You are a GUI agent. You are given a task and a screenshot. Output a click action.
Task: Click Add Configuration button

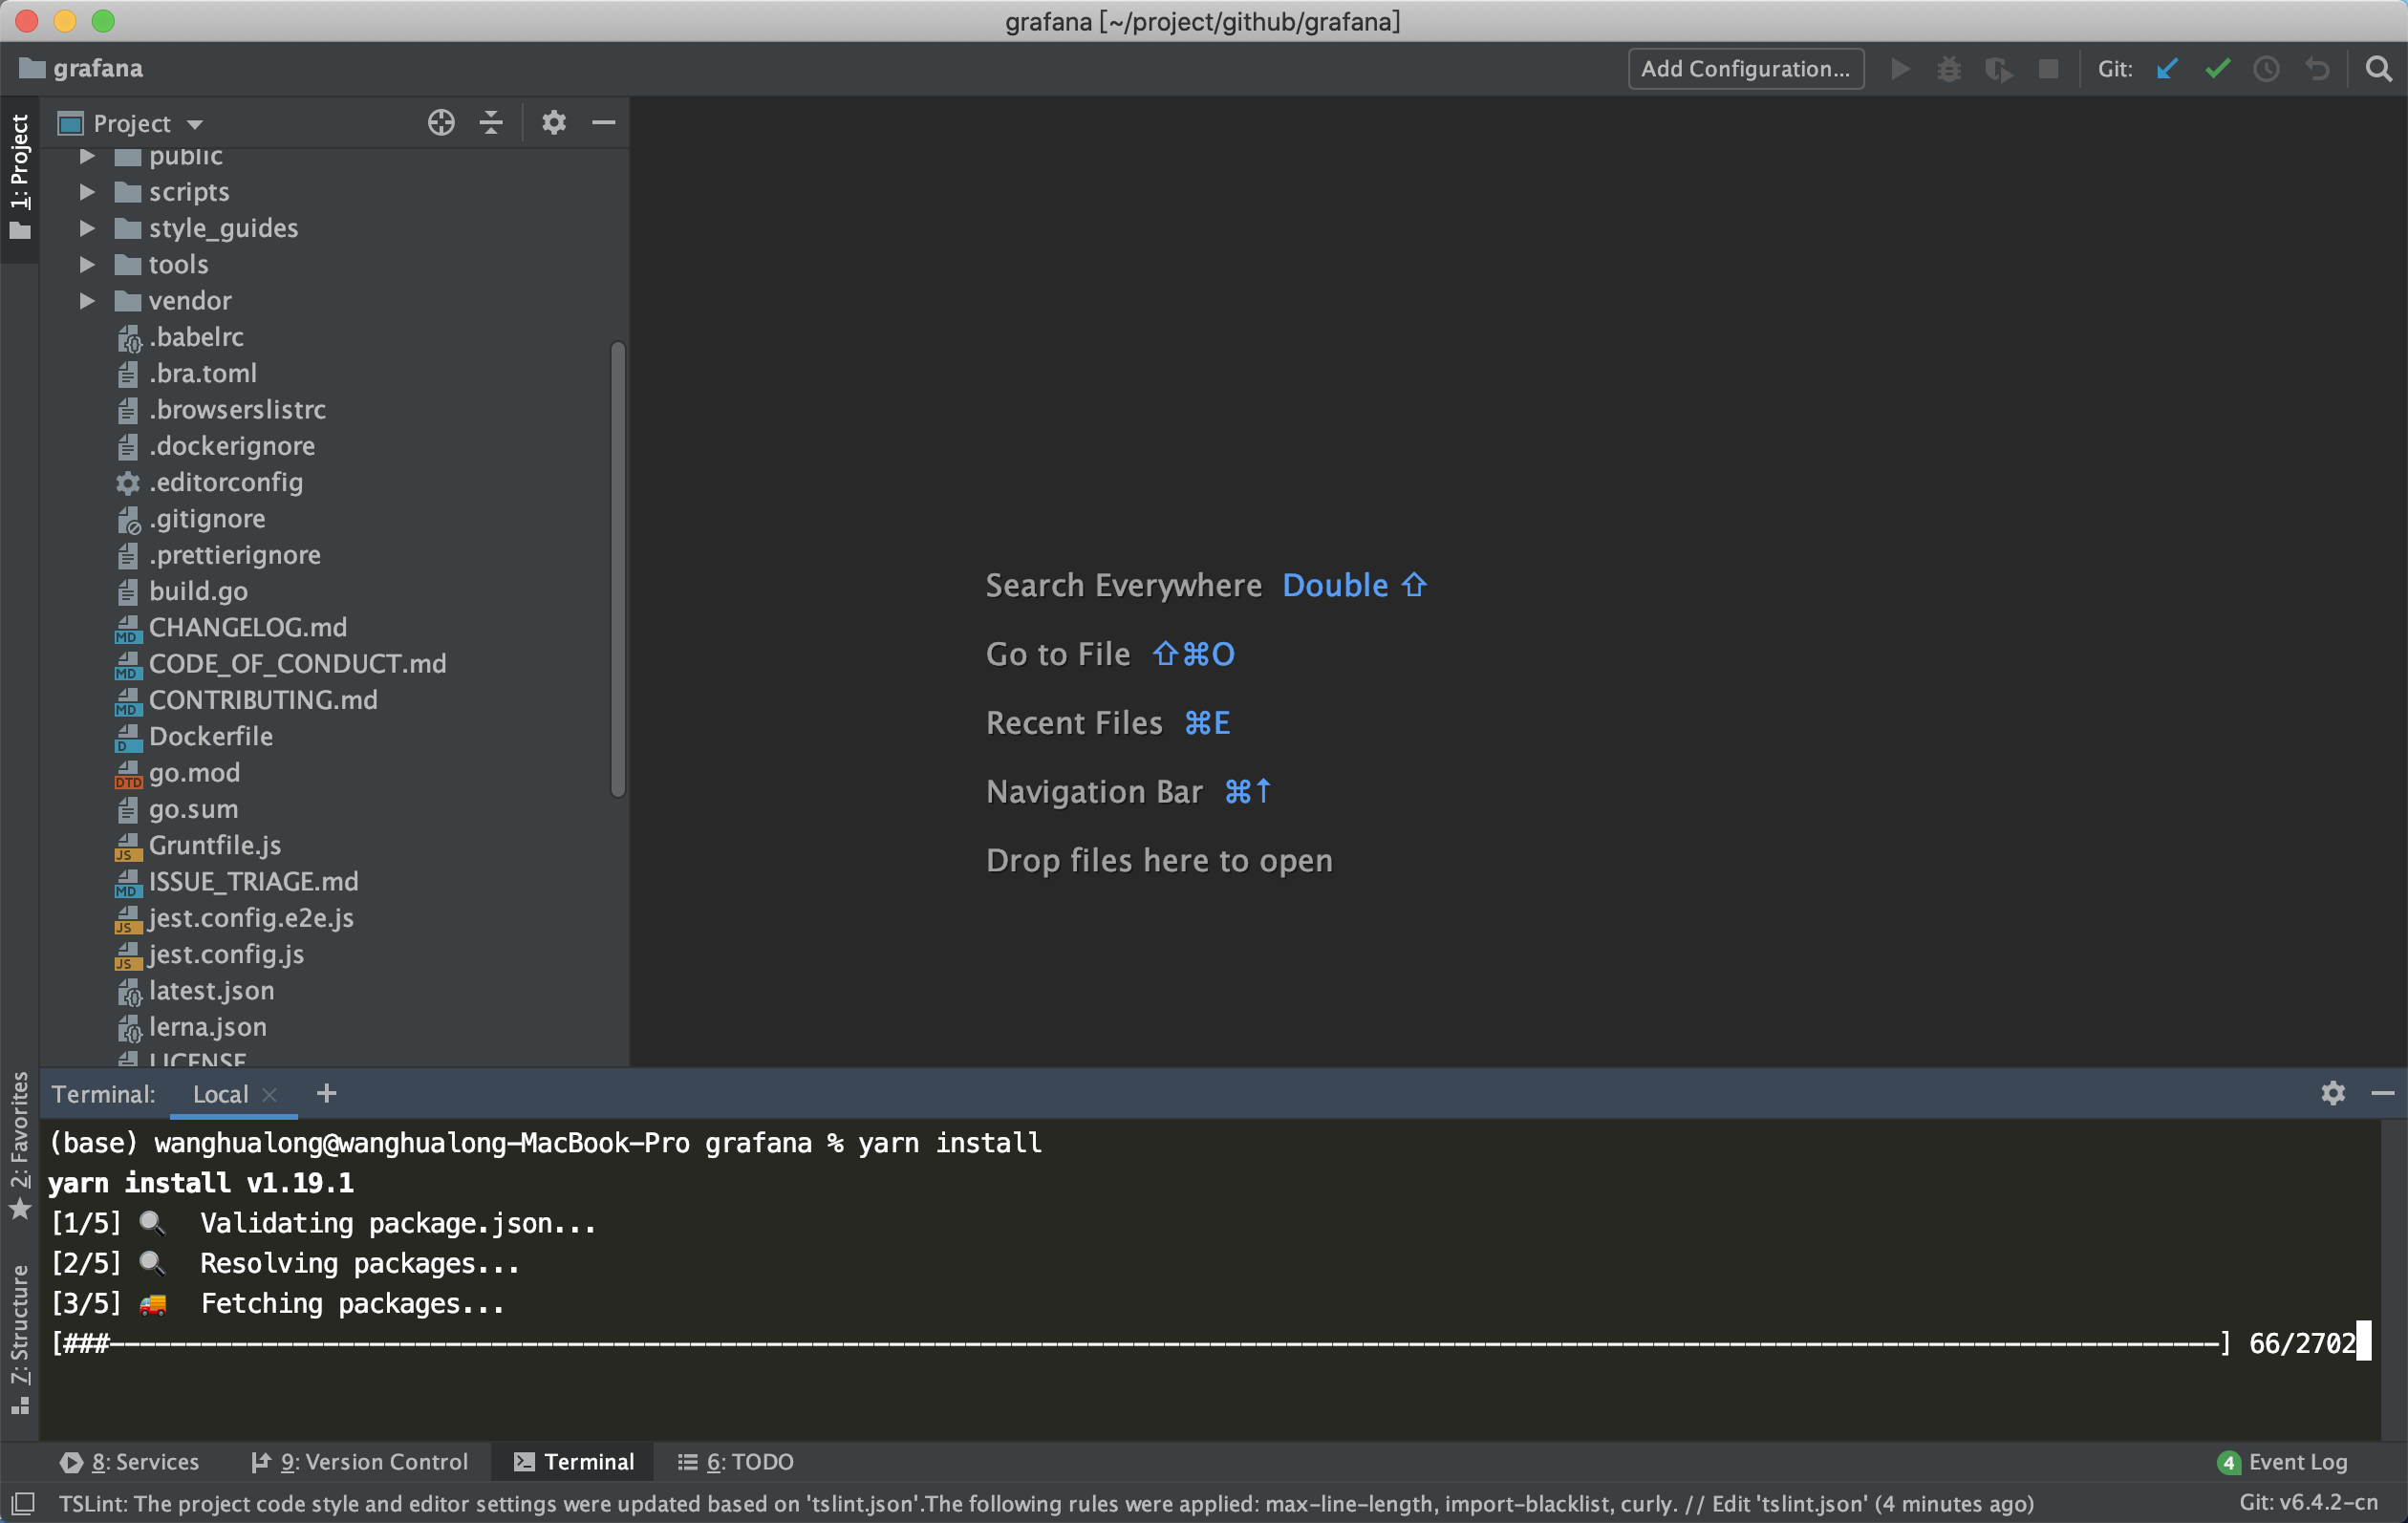[x=1745, y=69]
